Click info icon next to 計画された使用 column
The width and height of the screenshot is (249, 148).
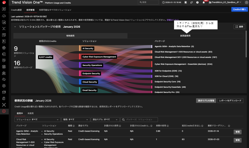pyautogui.click(x=120, y=126)
